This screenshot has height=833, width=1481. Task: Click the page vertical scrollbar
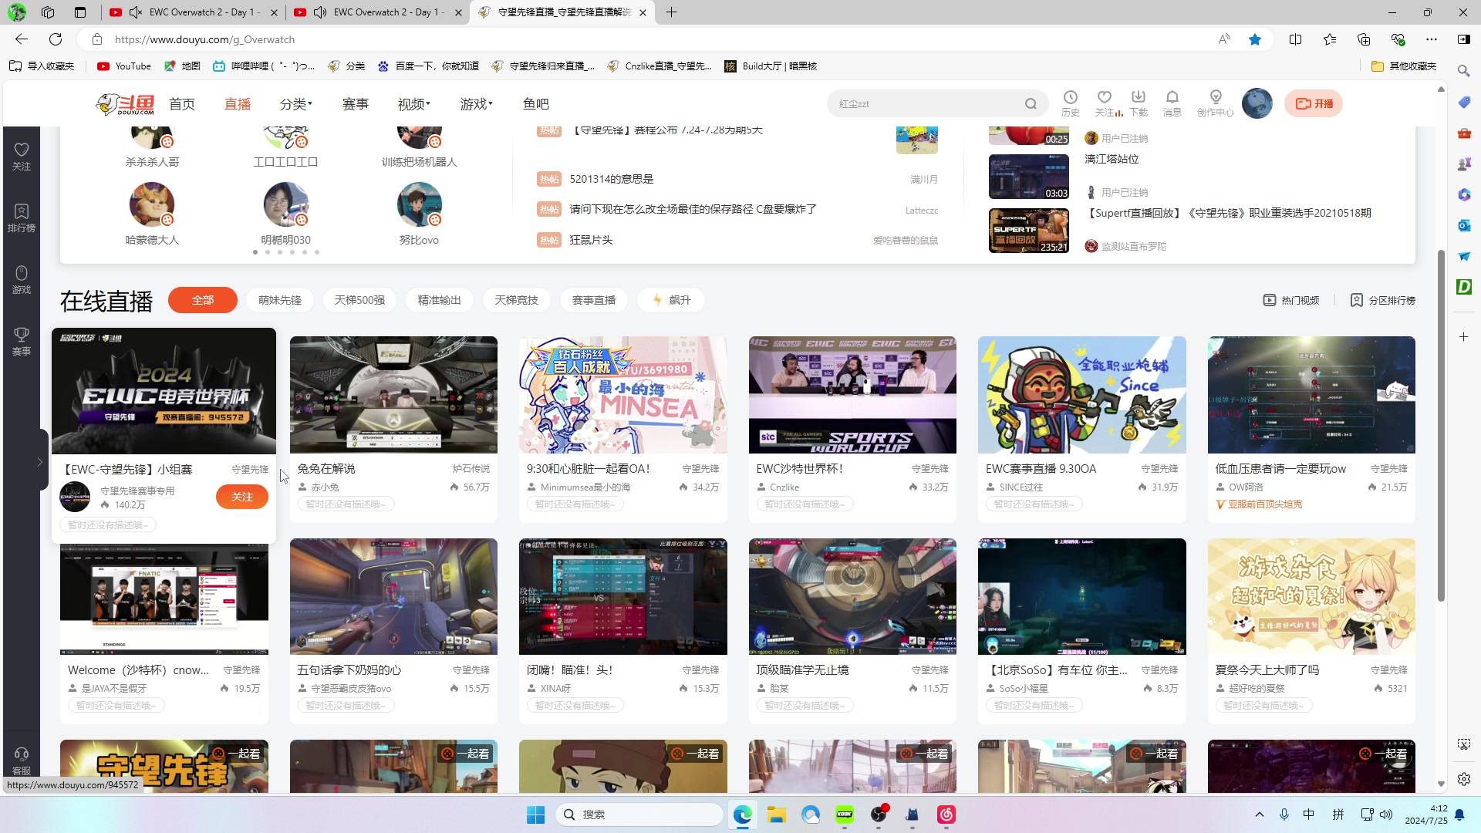tap(1440, 426)
